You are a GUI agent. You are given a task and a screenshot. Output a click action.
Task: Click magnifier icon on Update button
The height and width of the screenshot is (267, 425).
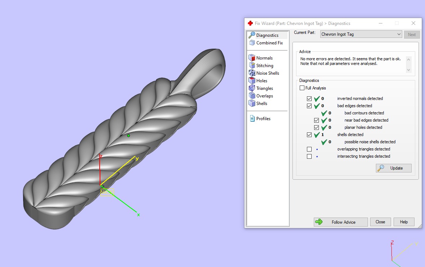coord(381,168)
